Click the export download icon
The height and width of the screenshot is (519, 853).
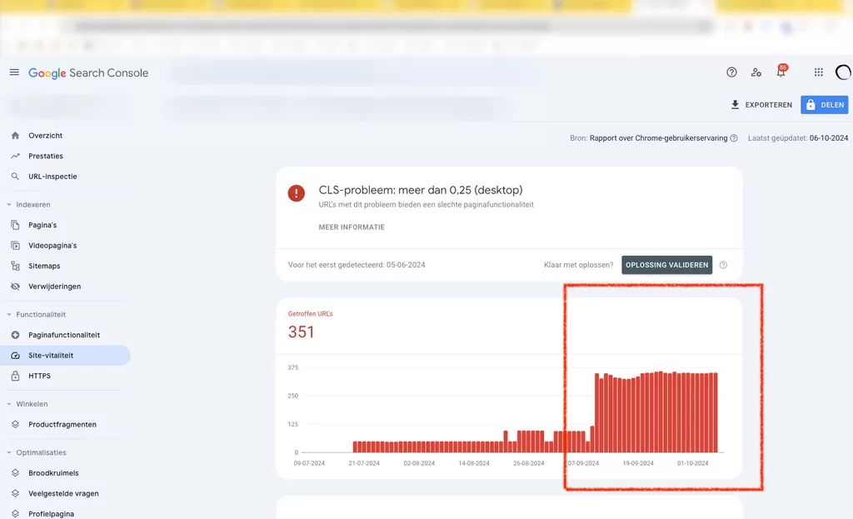coord(735,105)
